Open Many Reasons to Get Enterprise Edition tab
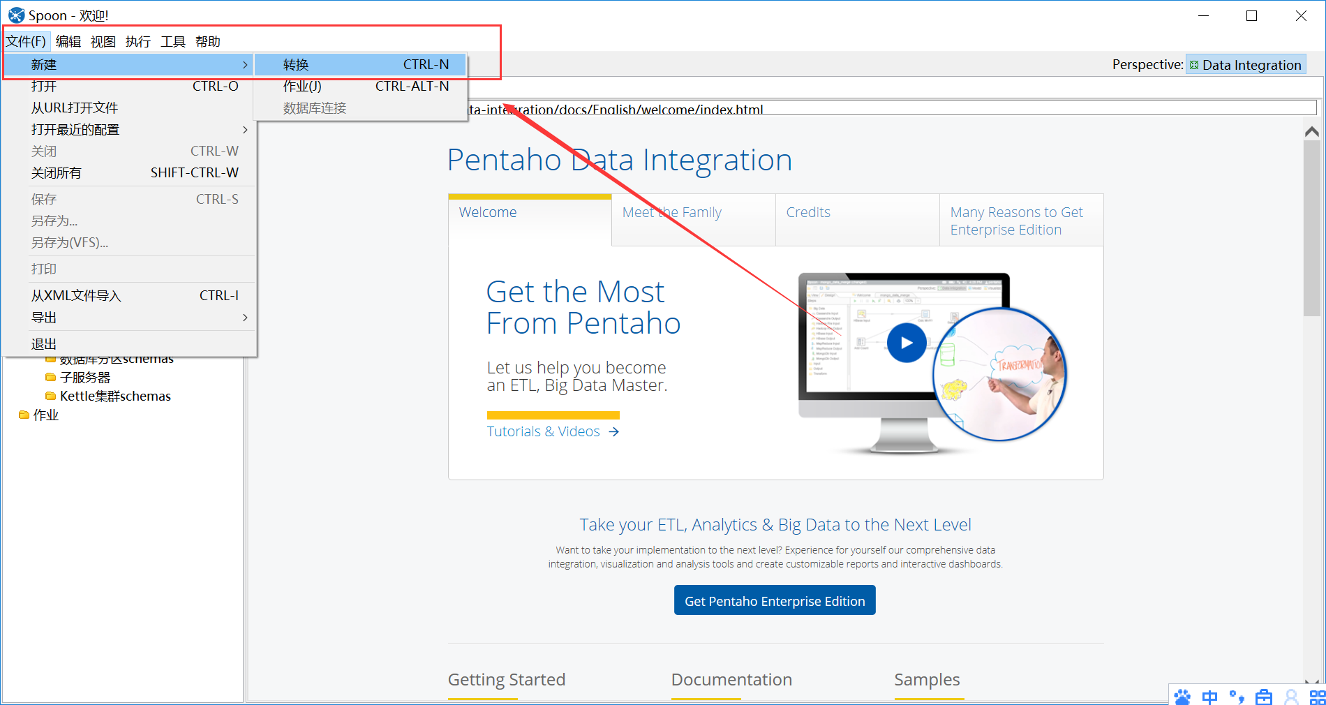The image size is (1326, 705). point(1022,219)
